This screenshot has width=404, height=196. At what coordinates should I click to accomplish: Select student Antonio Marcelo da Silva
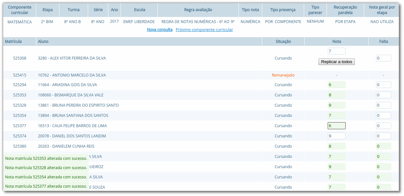(72, 75)
